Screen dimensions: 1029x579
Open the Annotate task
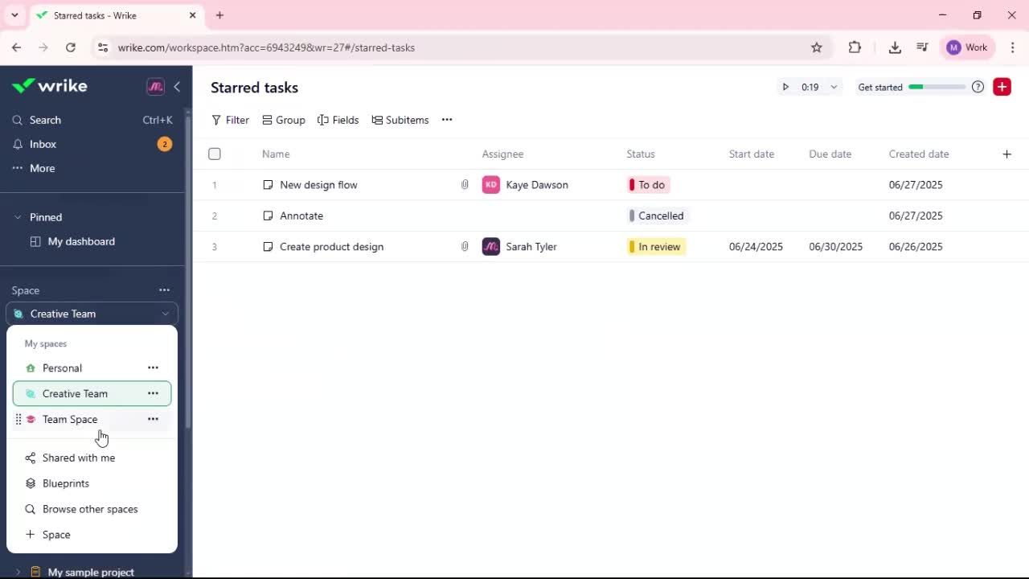click(301, 216)
